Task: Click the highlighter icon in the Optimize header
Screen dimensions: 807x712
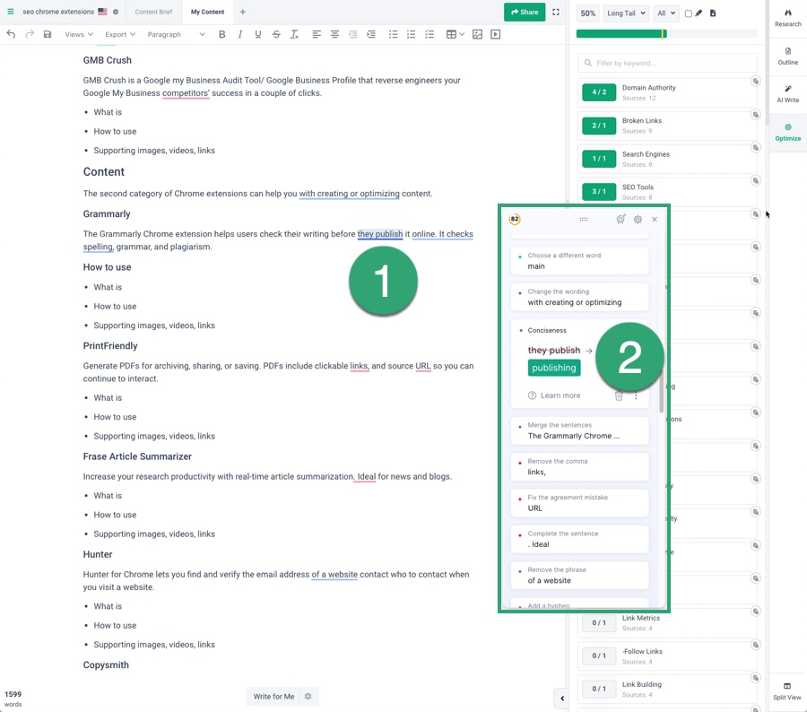Action: point(699,13)
